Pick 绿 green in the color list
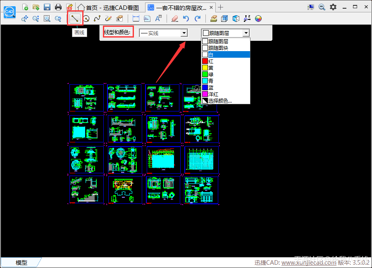Screen dimensions: 372x268 (x=226, y=74)
